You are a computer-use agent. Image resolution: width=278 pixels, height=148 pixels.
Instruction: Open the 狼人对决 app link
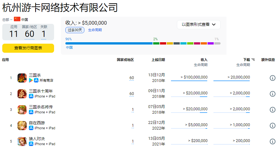pos(37,139)
